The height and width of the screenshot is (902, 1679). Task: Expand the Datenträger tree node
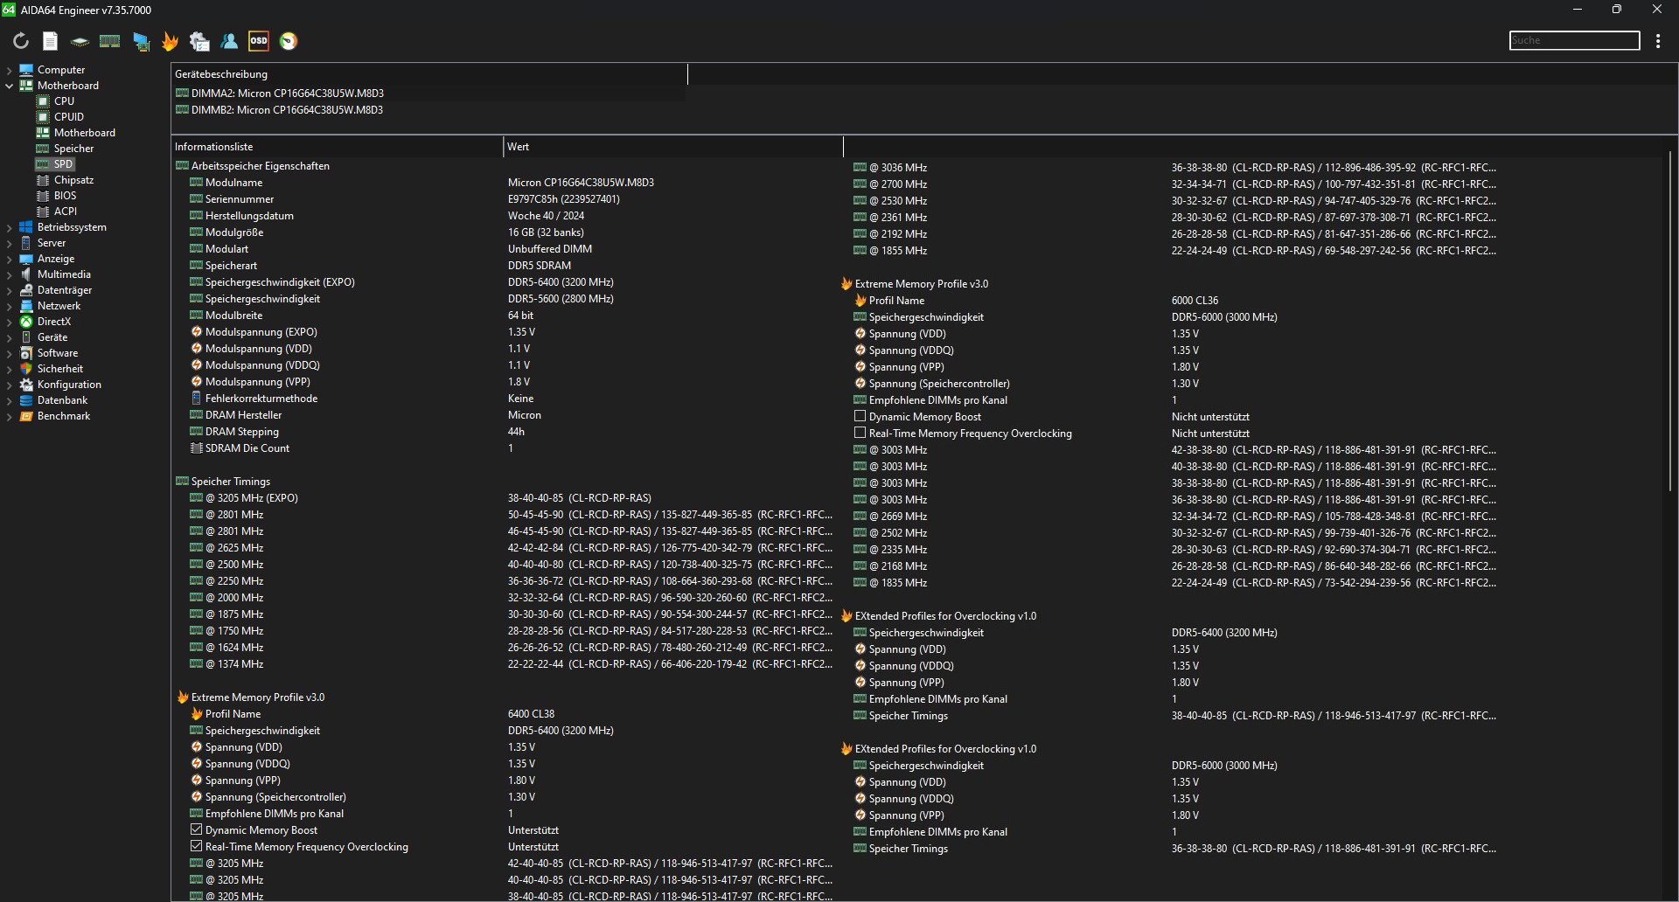(x=10, y=290)
